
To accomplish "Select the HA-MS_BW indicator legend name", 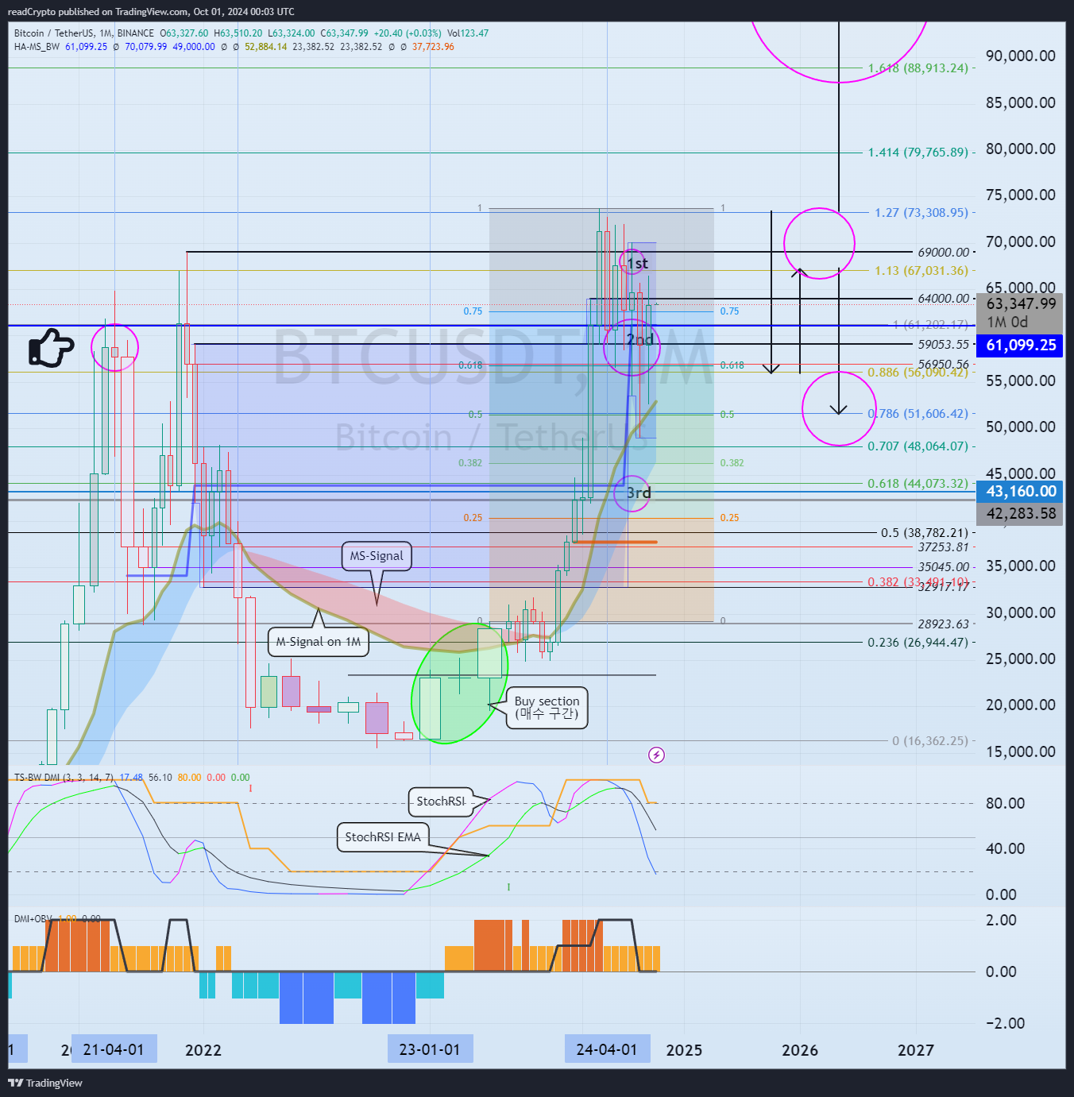I will [37, 47].
